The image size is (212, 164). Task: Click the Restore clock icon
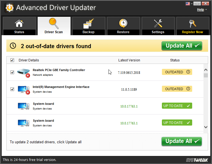[123, 23]
